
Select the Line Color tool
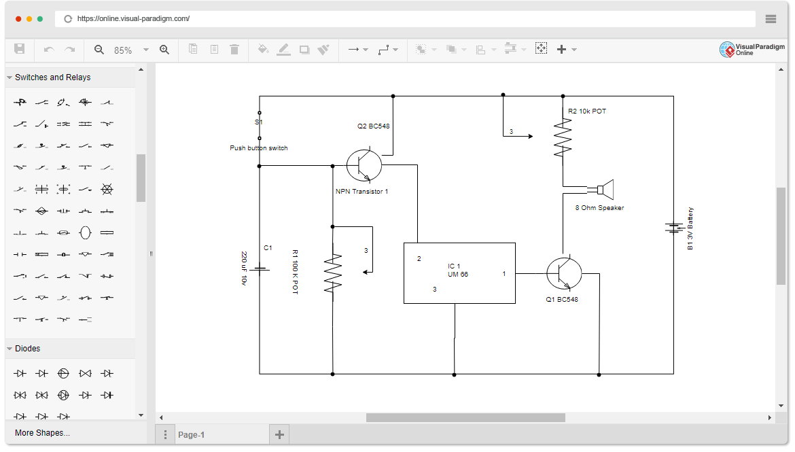(x=284, y=49)
